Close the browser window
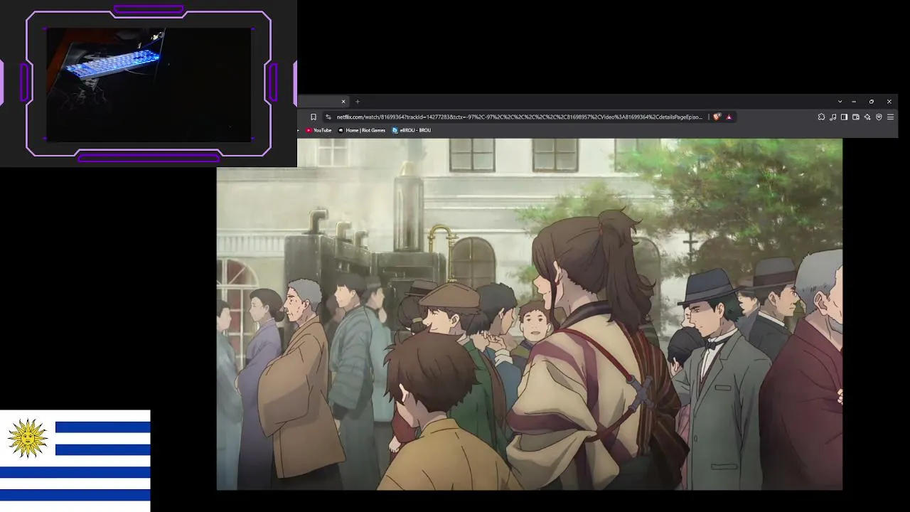Image resolution: width=910 pixels, height=512 pixels. [889, 102]
